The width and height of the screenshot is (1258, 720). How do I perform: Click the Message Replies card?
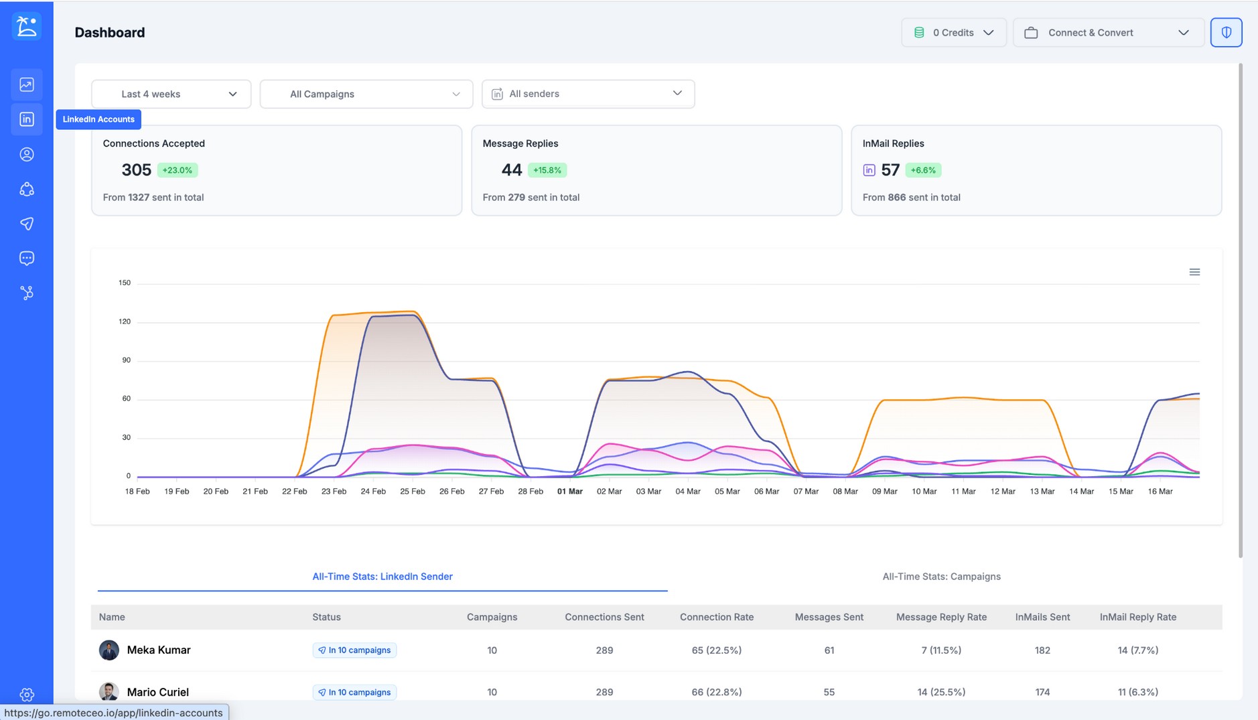pyautogui.click(x=656, y=170)
